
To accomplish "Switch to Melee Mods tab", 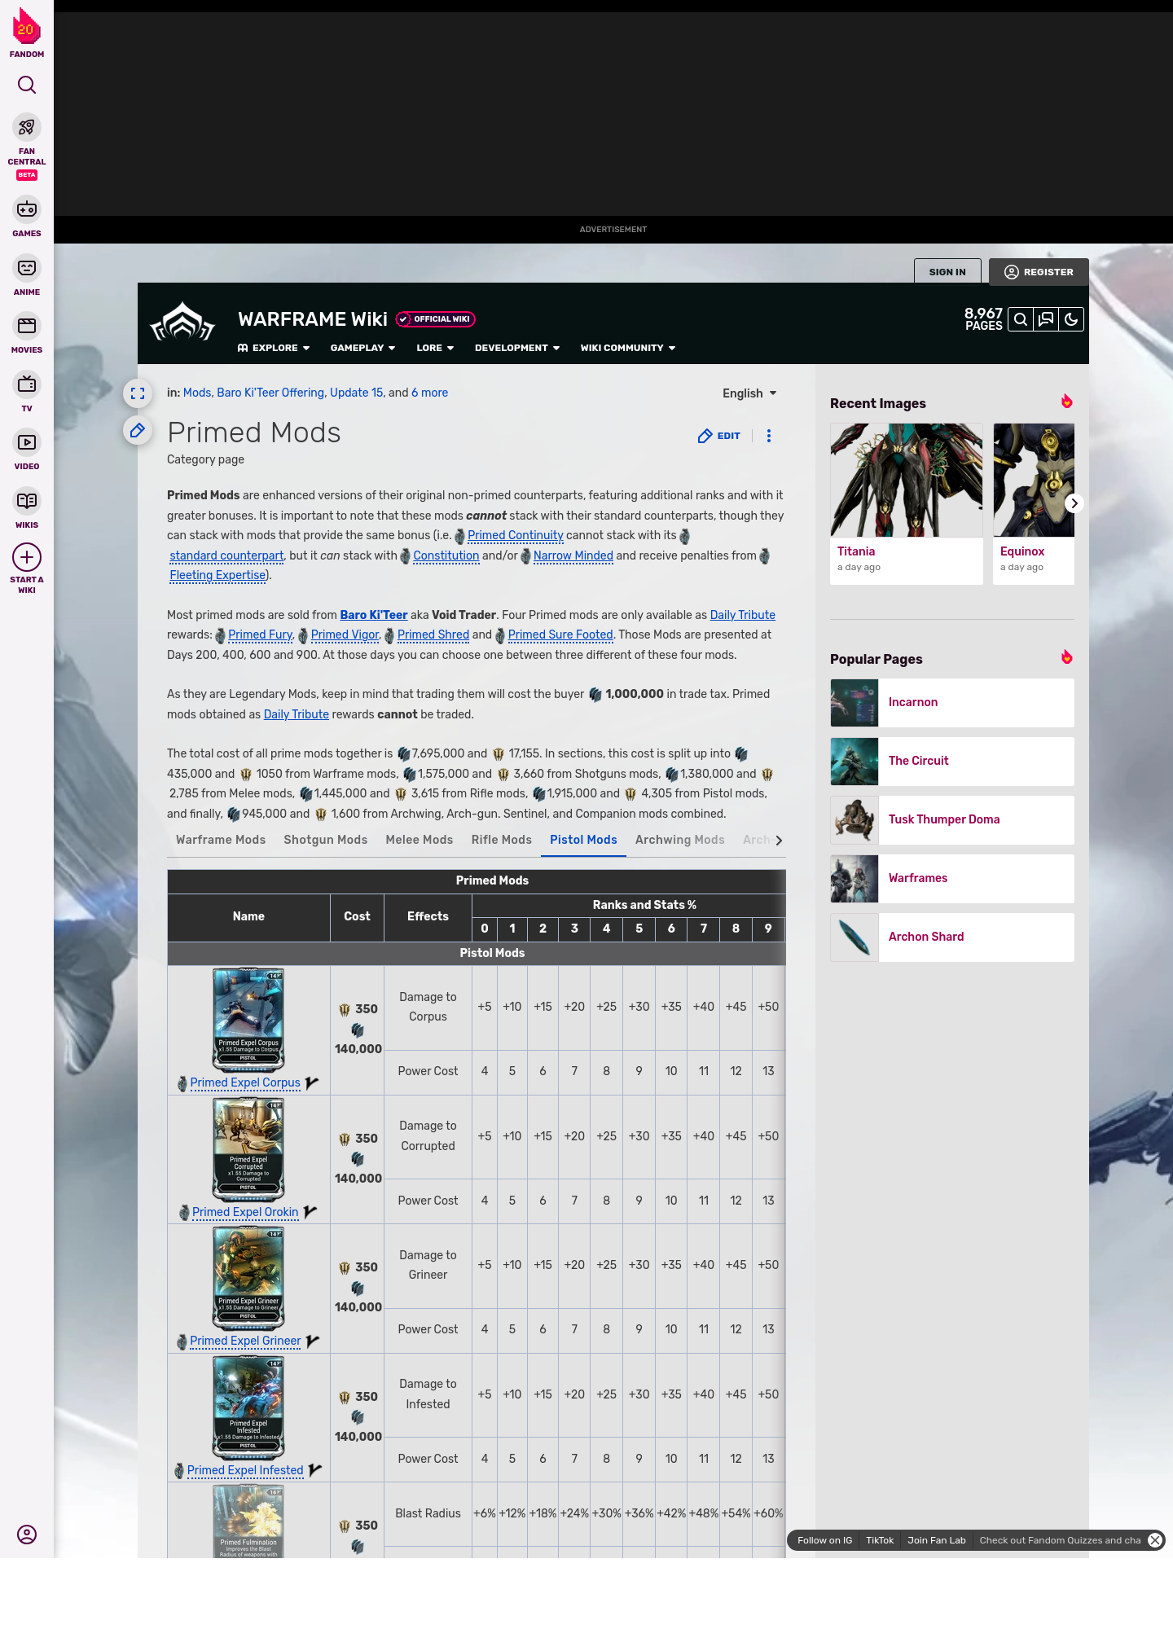I will pos(419,840).
